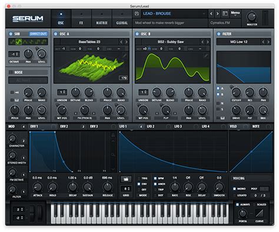Enable LEGATO voicing
The height and width of the screenshot is (232, 279).
[x=234, y=196]
